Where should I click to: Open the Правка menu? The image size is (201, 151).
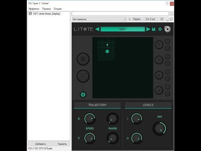click(x=46, y=9)
